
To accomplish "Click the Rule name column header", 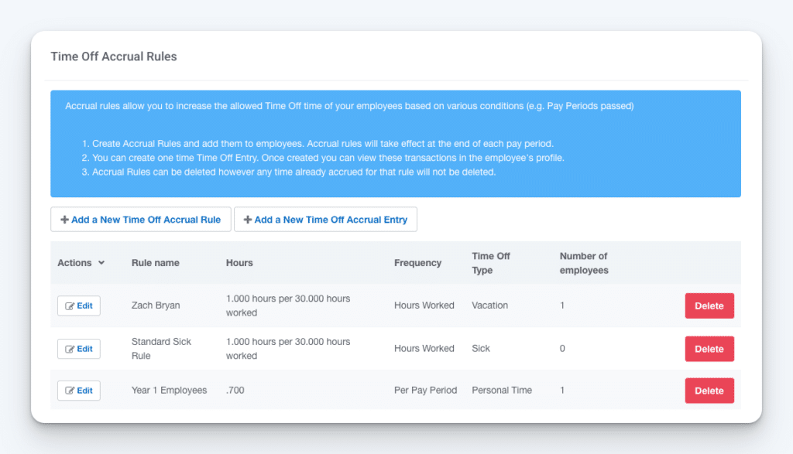I will coord(155,263).
